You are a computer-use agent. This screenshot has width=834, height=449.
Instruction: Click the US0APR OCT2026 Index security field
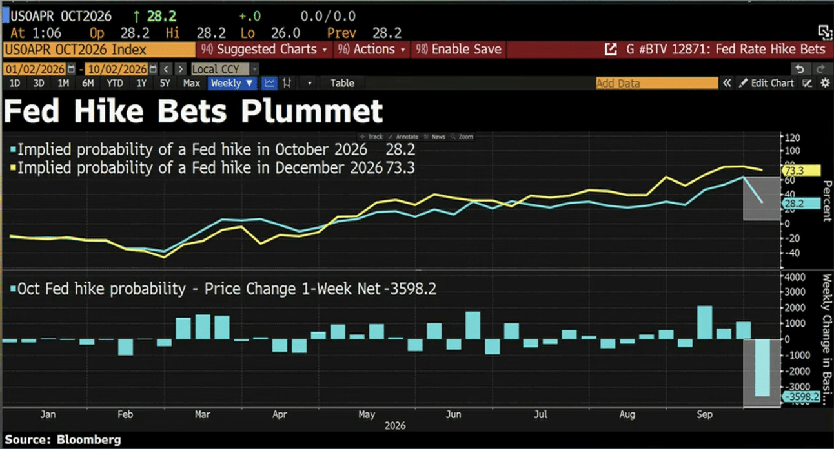point(98,50)
